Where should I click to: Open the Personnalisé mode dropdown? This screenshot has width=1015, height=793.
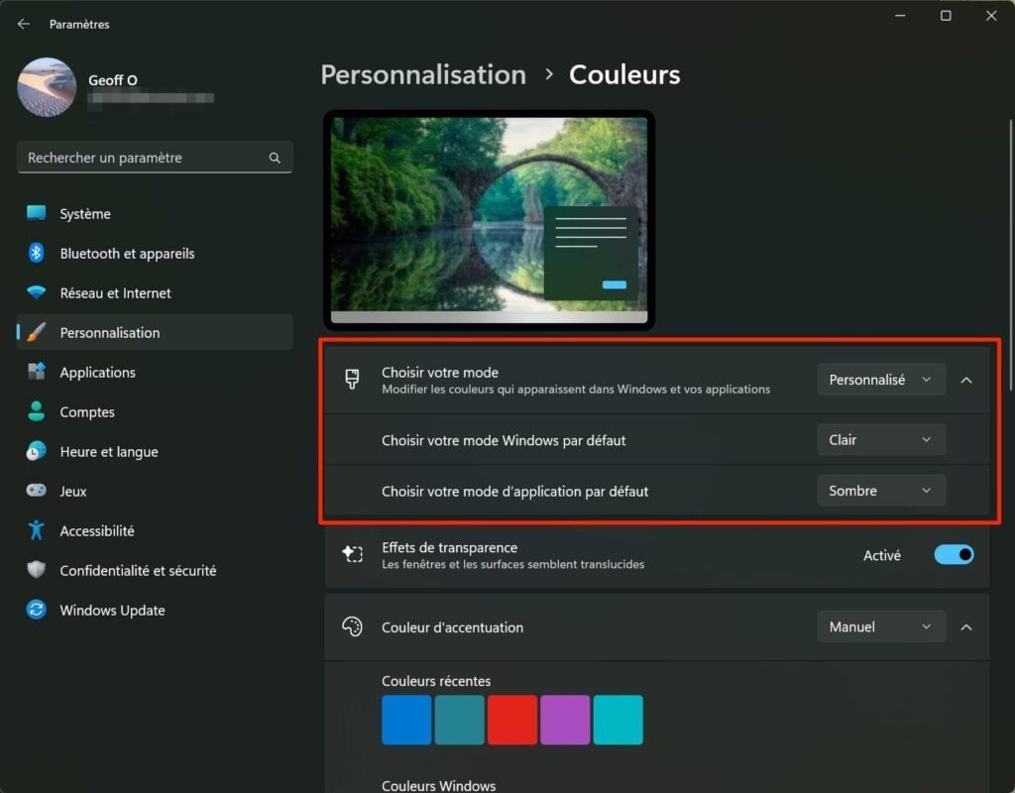[x=881, y=380]
